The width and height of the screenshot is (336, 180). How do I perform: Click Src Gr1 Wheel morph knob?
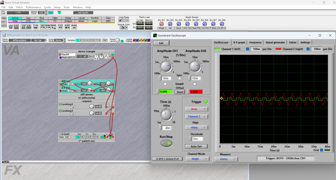pos(161,24)
